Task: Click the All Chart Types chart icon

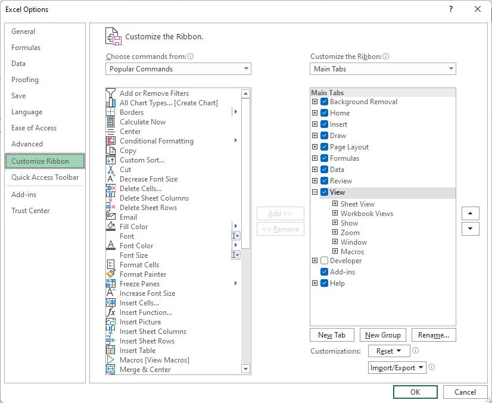Action: [110, 103]
